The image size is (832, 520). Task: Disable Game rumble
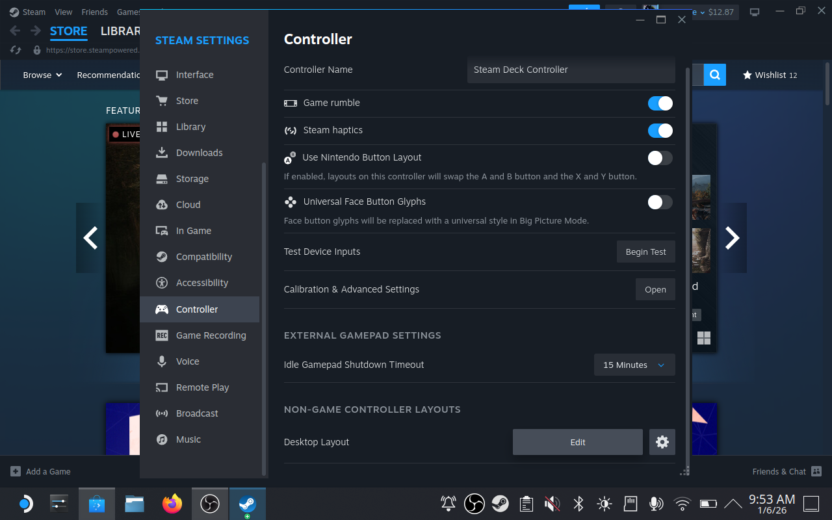tap(660, 103)
